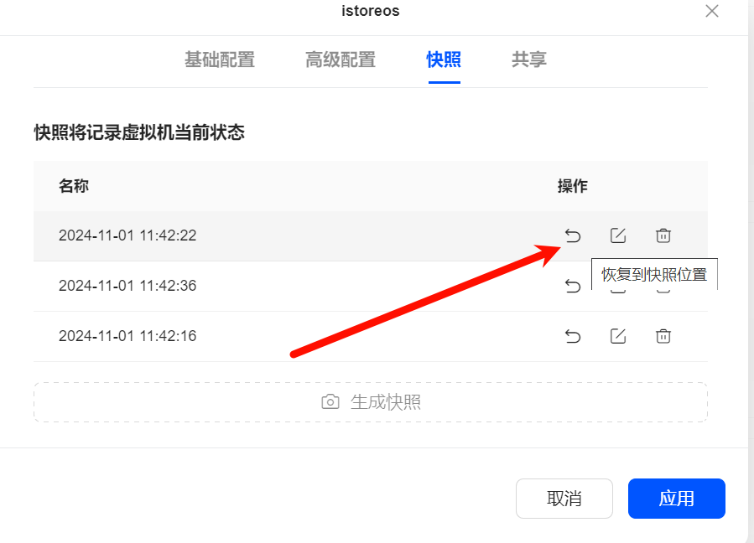Restore snapshot 2024-11-01 11:42:22

coord(573,236)
